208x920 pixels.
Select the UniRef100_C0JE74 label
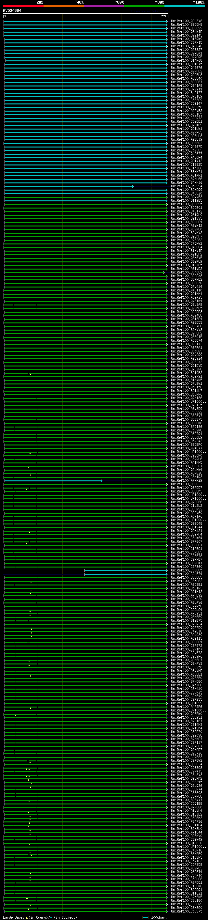click(186, 574)
